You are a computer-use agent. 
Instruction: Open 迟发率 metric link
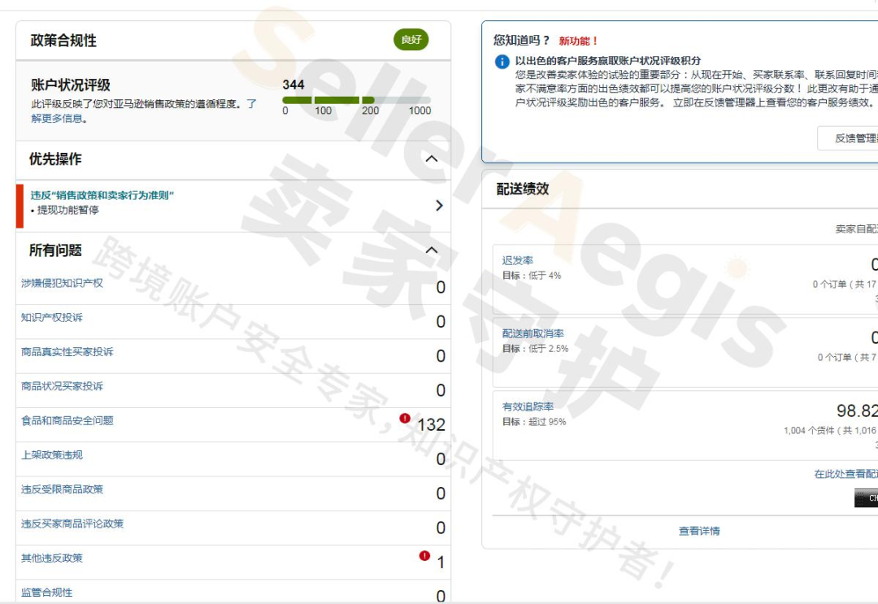click(517, 260)
